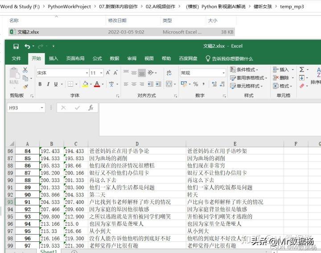Decrease decimal places
The width and height of the screenshot is (321, 253).
point(222,84)
